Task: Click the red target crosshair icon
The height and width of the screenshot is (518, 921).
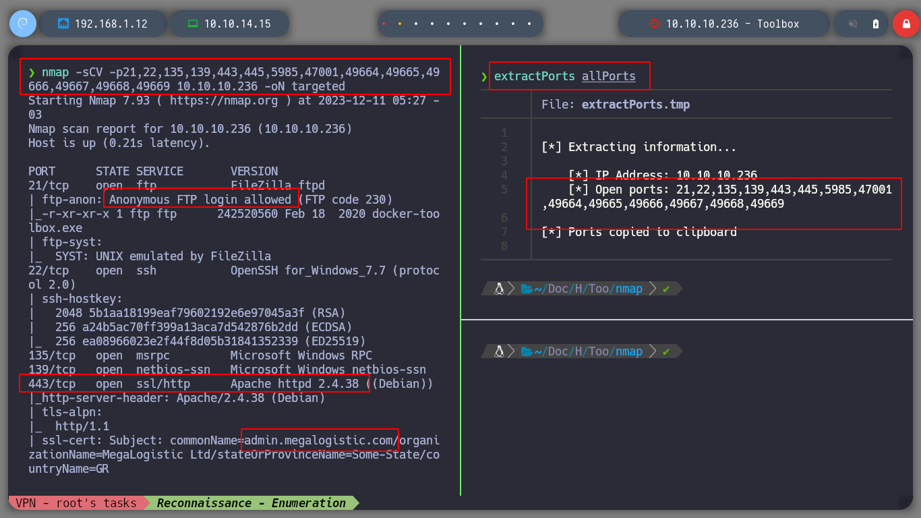Action: (x=654, y=24)
